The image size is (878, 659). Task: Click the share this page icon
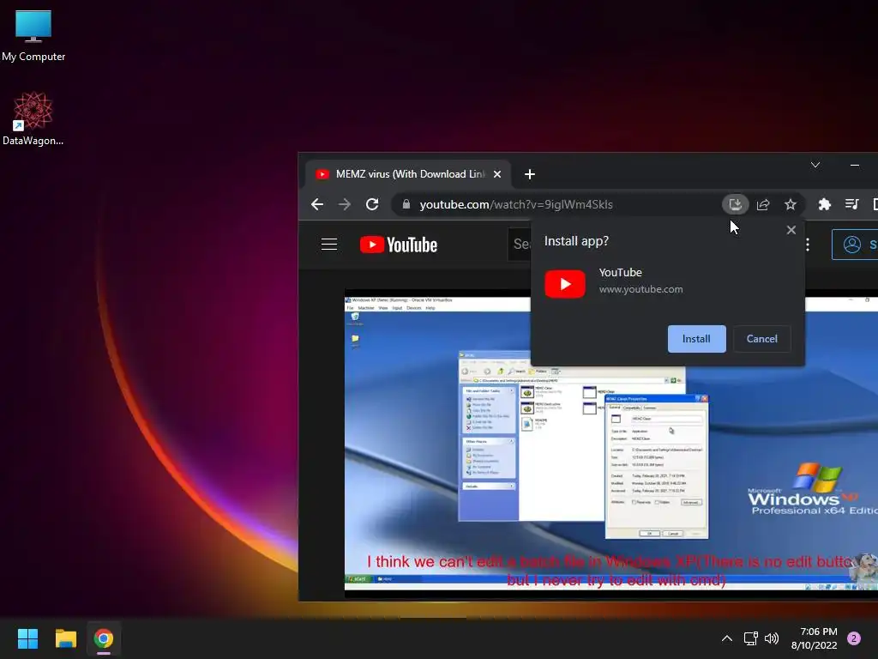763,204
